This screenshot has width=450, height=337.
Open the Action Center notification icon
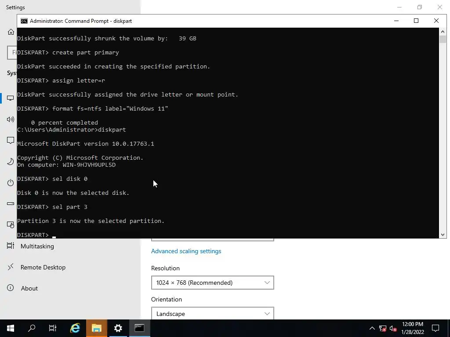[435, 328]
